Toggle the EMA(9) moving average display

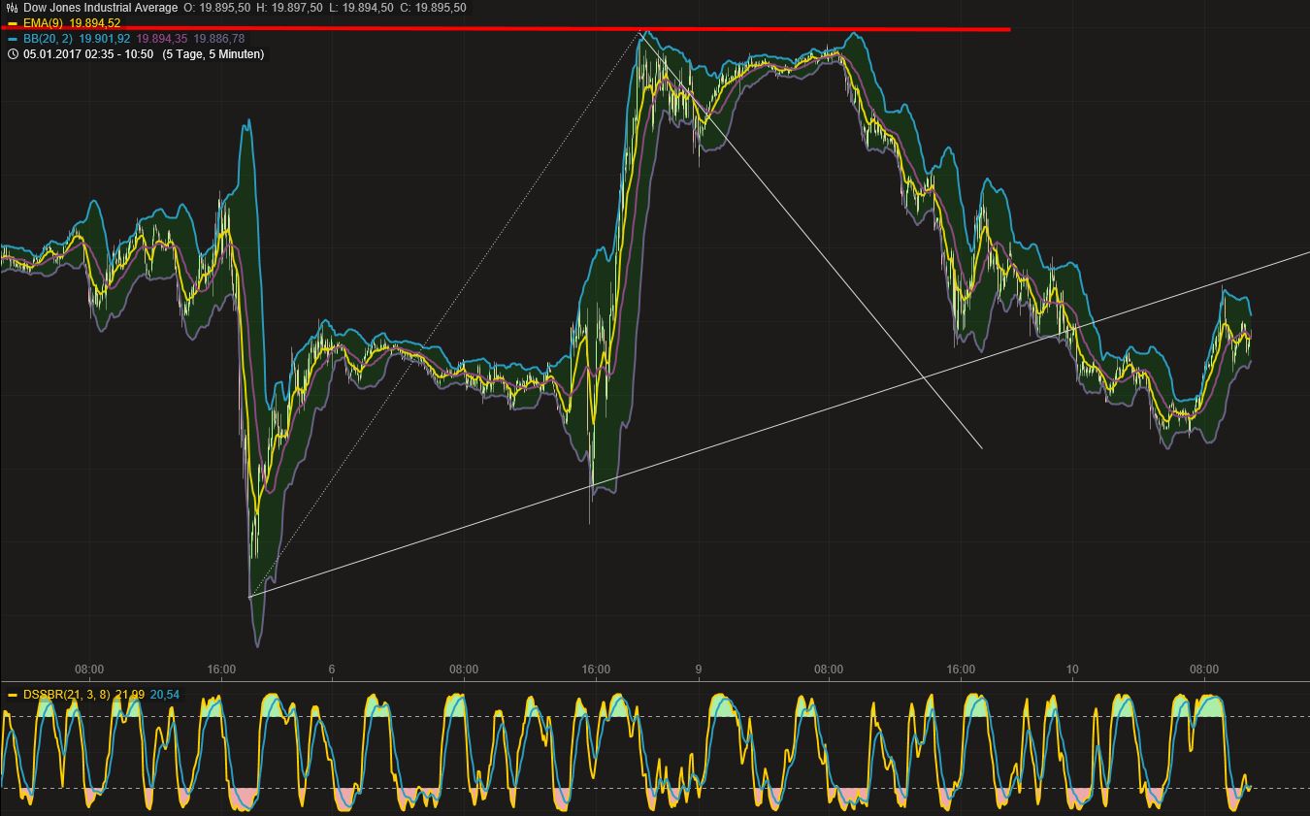point(11,21)
